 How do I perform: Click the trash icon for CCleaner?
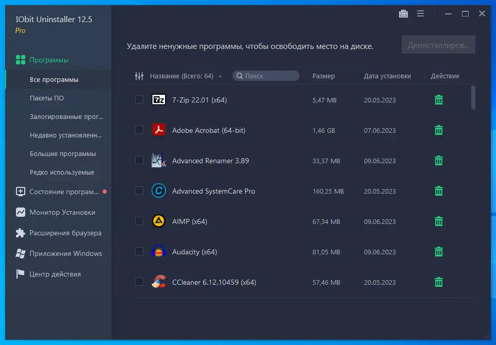pos(438,282)
